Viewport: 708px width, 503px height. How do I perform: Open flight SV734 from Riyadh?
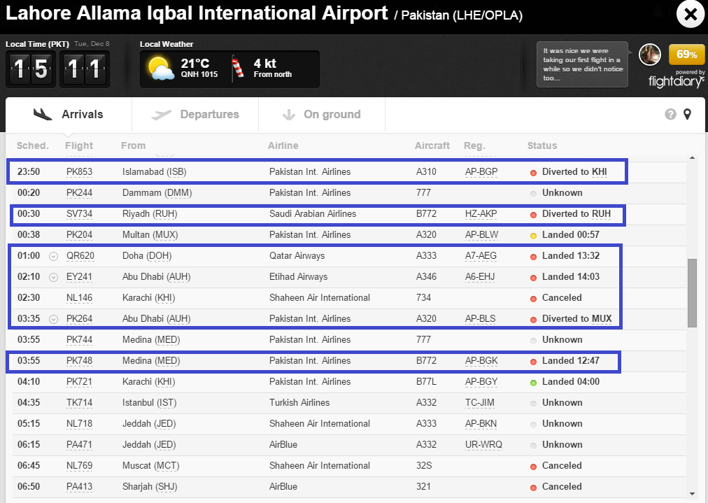tap(79, 214)
